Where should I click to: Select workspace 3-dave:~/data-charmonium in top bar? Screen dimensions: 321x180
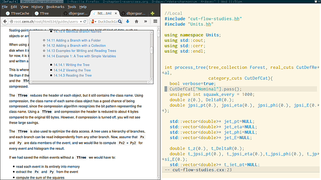[x=174, y=1]
